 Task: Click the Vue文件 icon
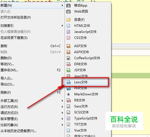click(x=68, y=130)
